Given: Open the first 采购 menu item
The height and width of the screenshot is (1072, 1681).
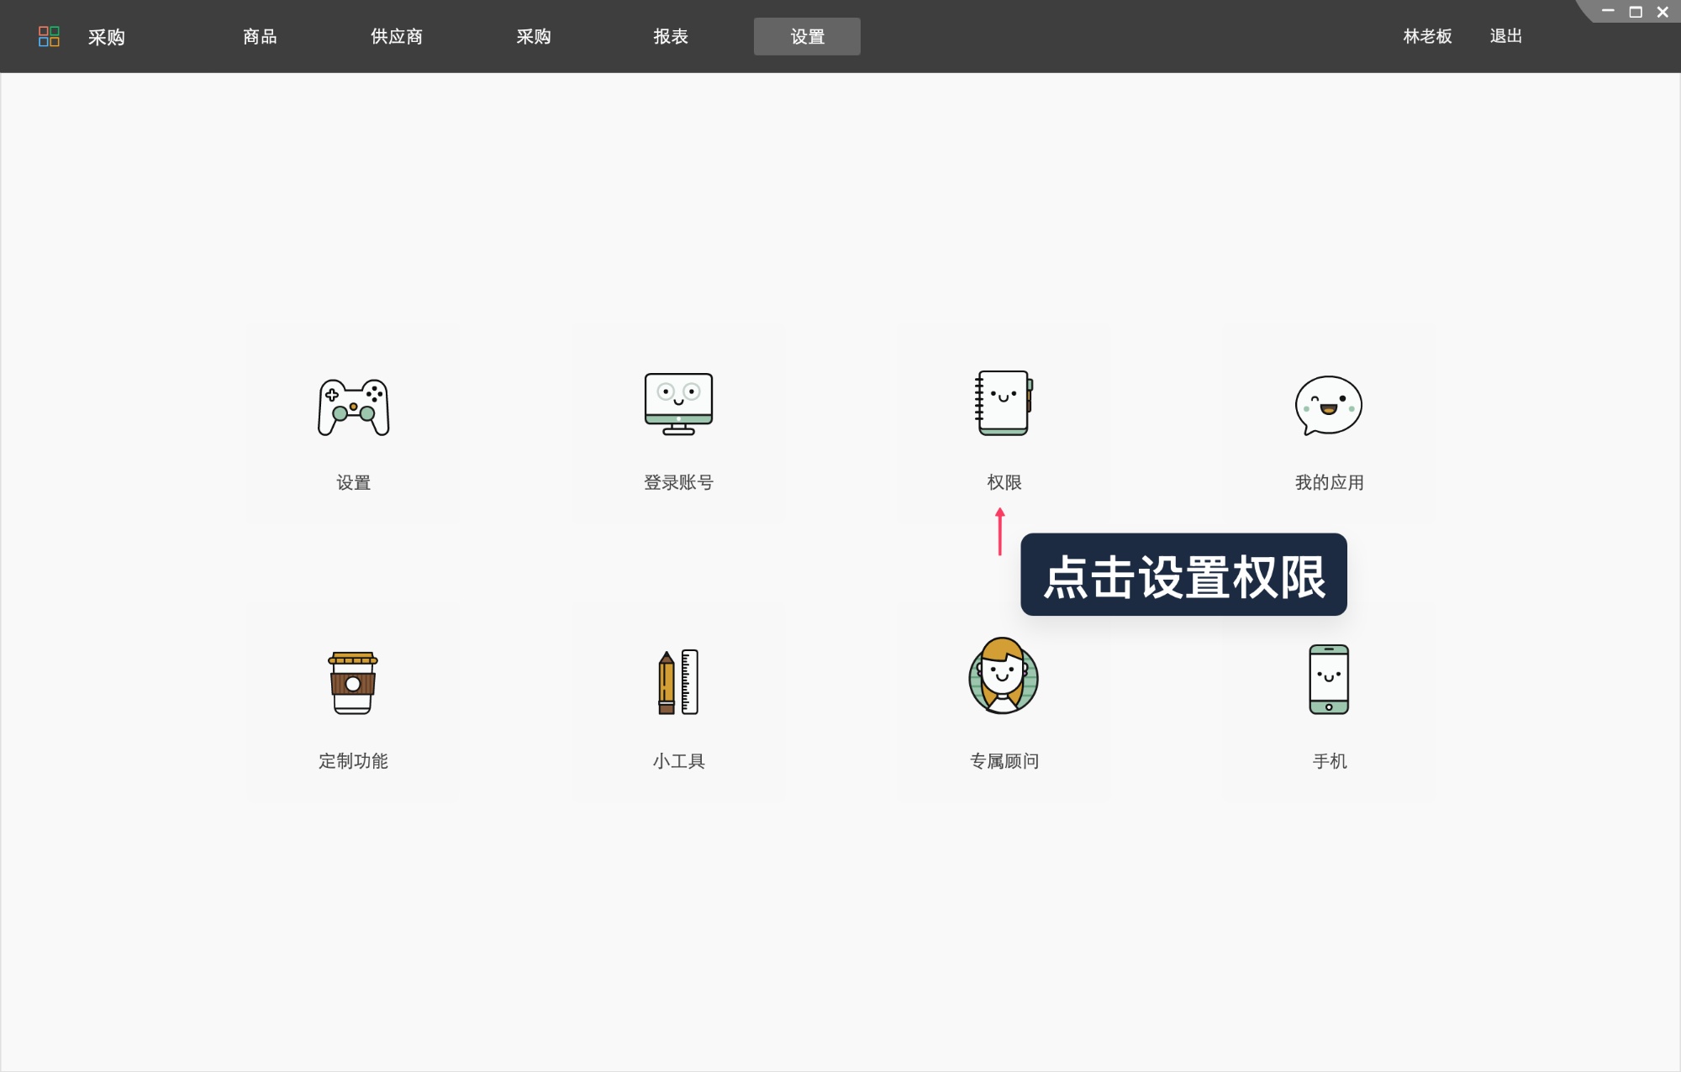Looking at the screenshot, I should 104,36.
